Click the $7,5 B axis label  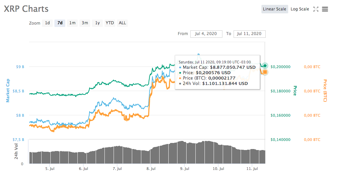(x=18, y=140)
